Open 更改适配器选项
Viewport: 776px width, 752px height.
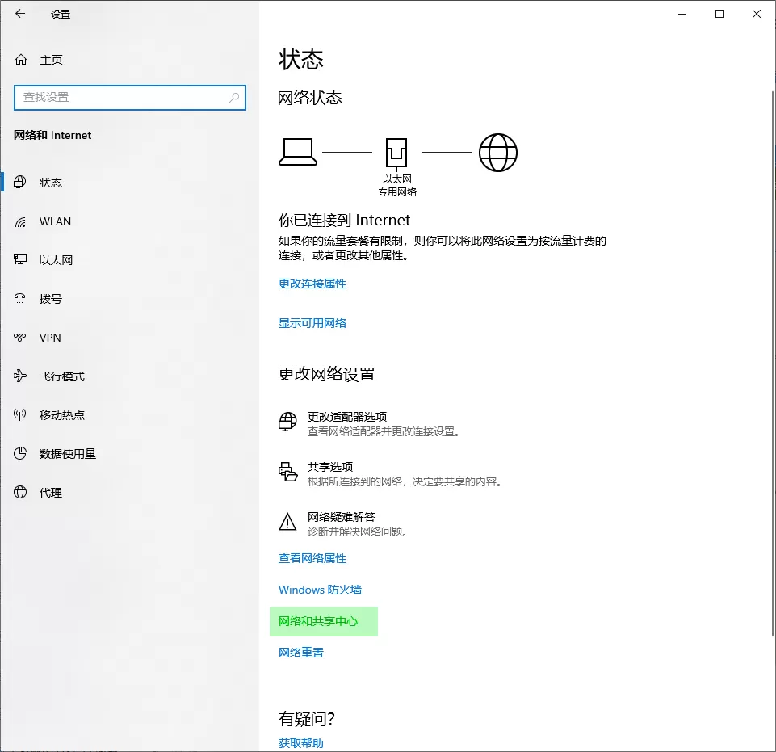(x=347, y=421)
